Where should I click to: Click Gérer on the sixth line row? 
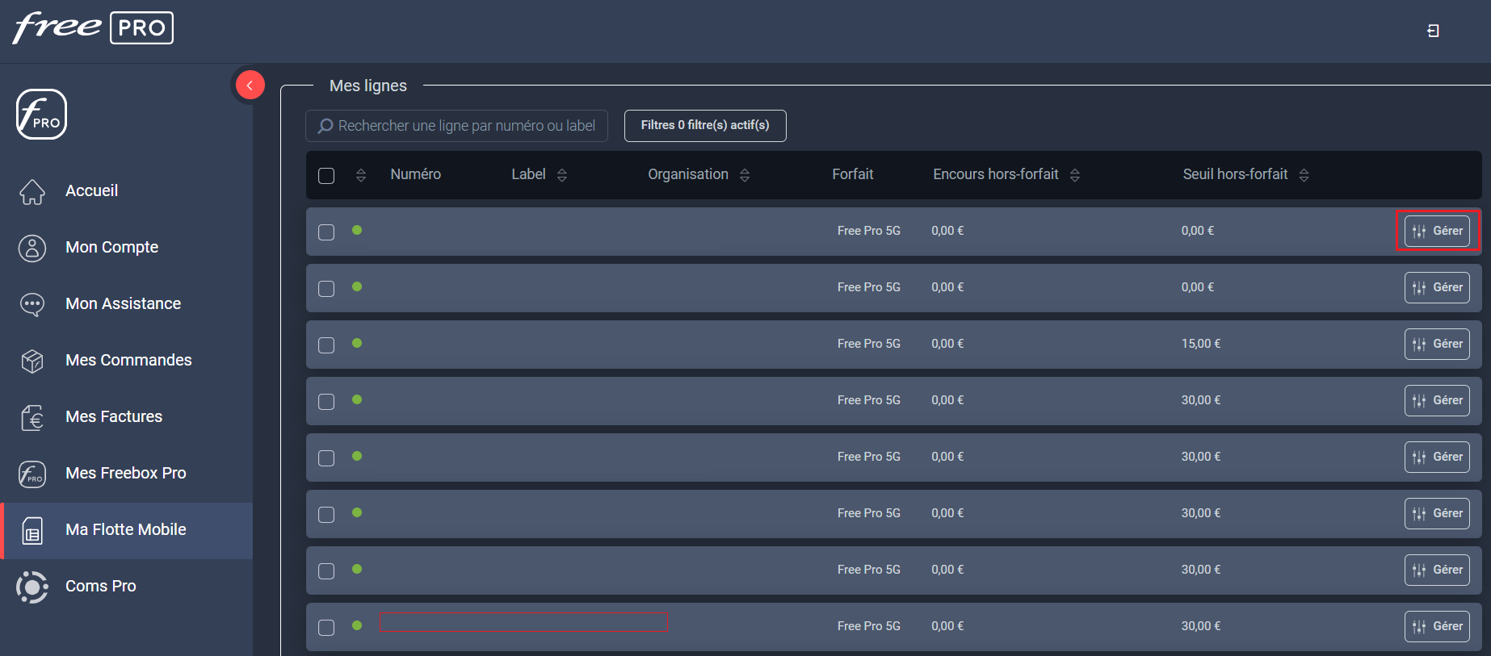coord(1437,513)
